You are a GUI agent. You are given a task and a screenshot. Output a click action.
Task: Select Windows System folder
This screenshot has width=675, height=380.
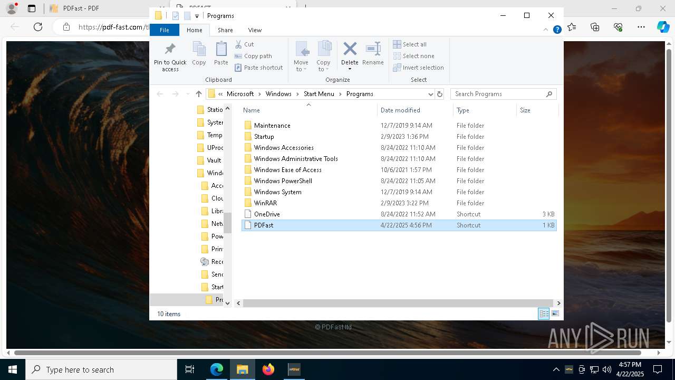399,192
